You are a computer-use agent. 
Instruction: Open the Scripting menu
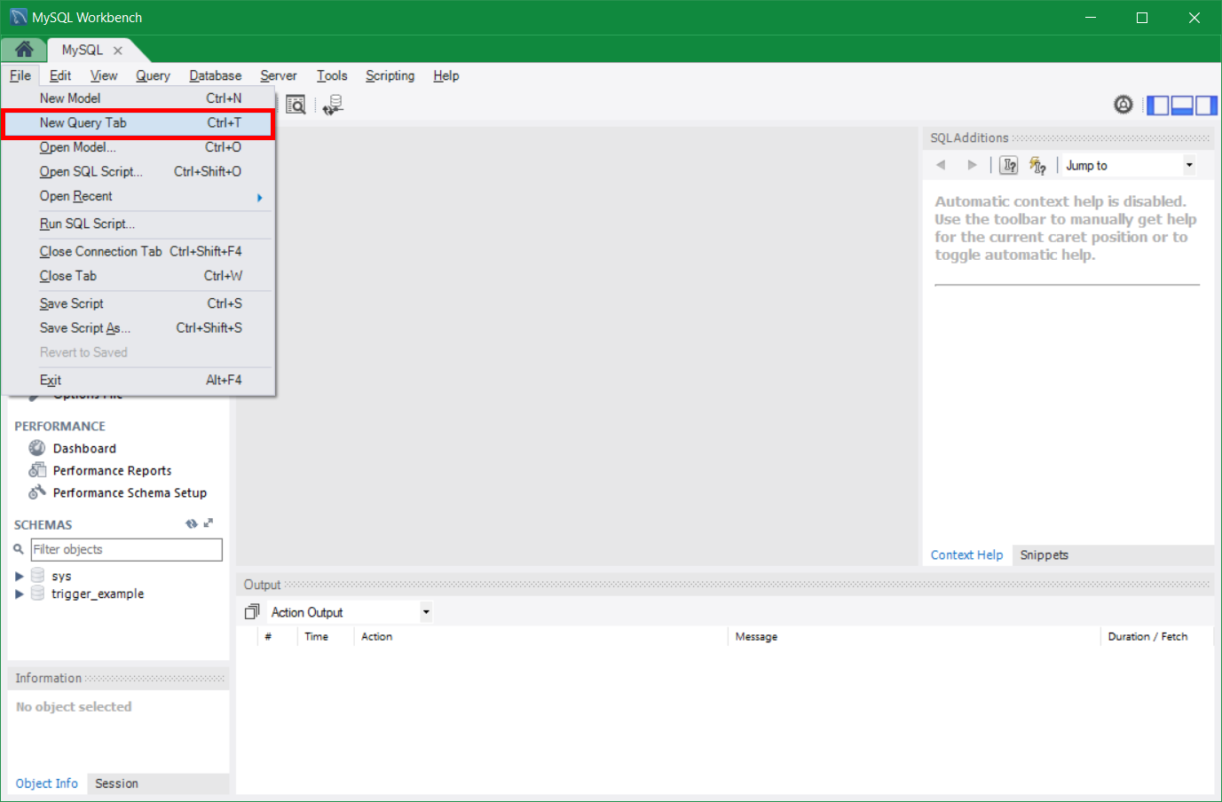point(390,75)
